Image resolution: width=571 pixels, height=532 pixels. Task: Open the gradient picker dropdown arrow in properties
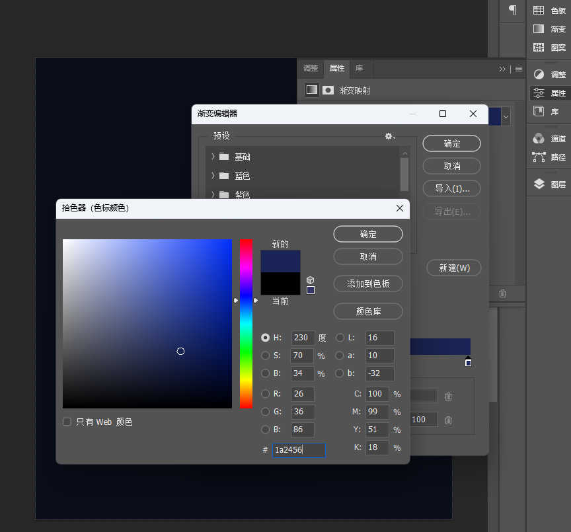pos(506,116)
